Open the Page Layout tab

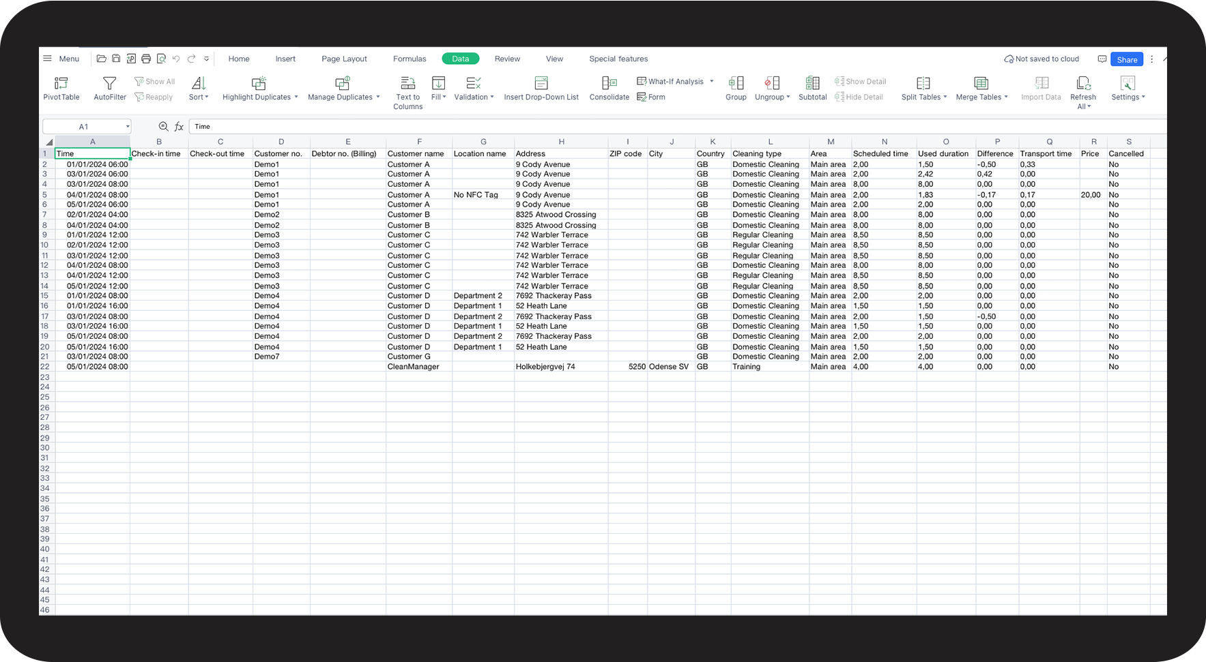(x=344, y=59)
